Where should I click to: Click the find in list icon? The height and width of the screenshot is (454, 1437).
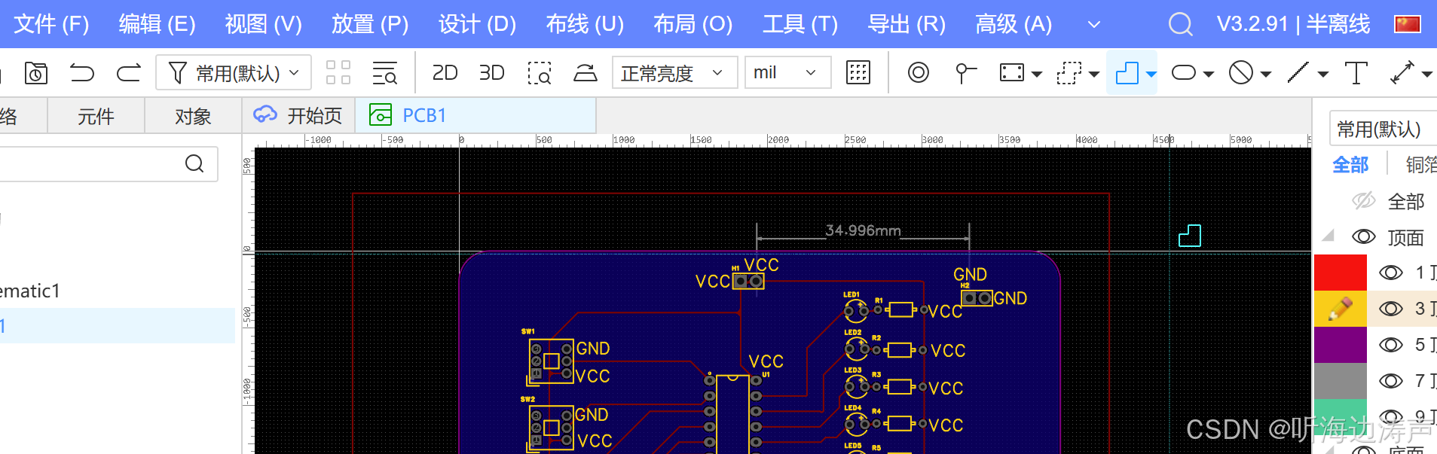[x=384, y=73]
